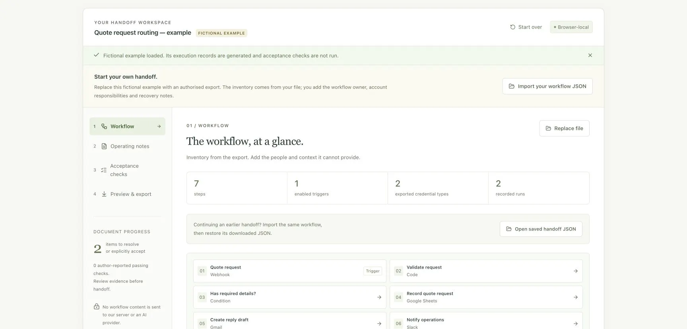Click the folder icon on Import your workflow JSON

[x=512, y=86]
